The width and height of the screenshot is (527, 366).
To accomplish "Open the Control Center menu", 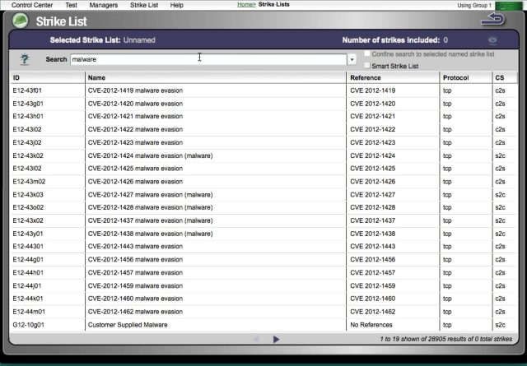I will click(32, 5).
